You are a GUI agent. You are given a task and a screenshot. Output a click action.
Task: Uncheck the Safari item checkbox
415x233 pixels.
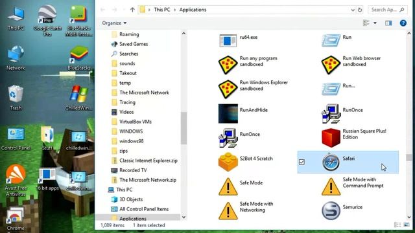[x=302, y=162]
